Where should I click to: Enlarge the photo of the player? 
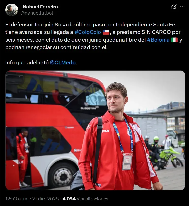click(95, 130)
